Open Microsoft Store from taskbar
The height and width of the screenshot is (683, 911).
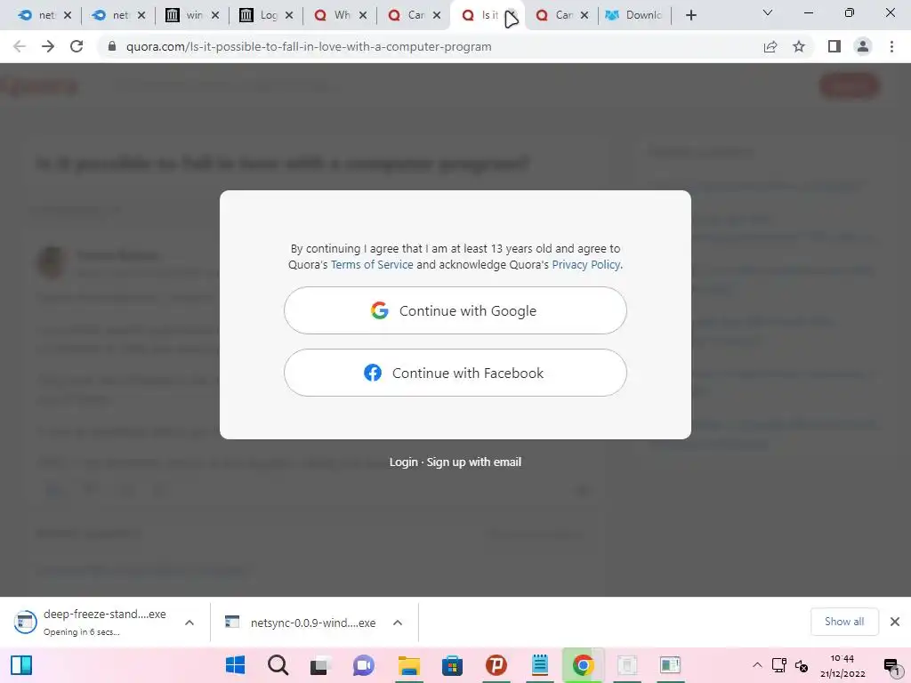point(452,665)
